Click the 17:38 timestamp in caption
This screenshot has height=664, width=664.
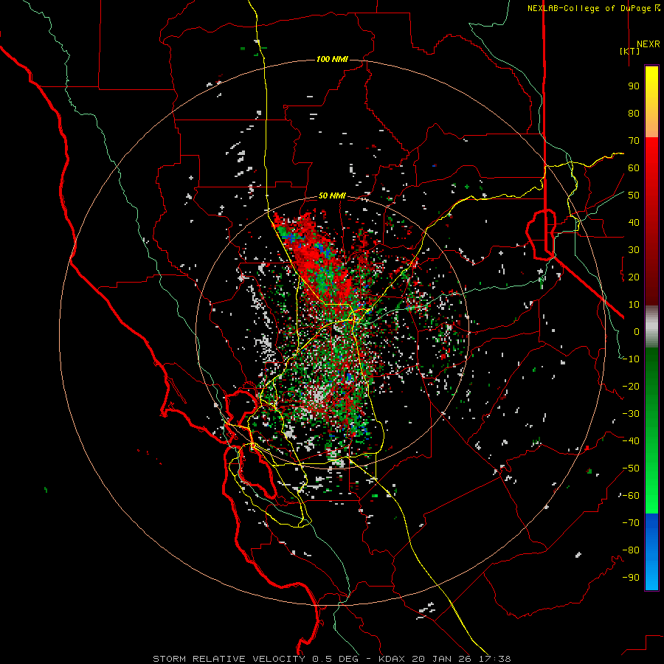(x=494, y=659)
